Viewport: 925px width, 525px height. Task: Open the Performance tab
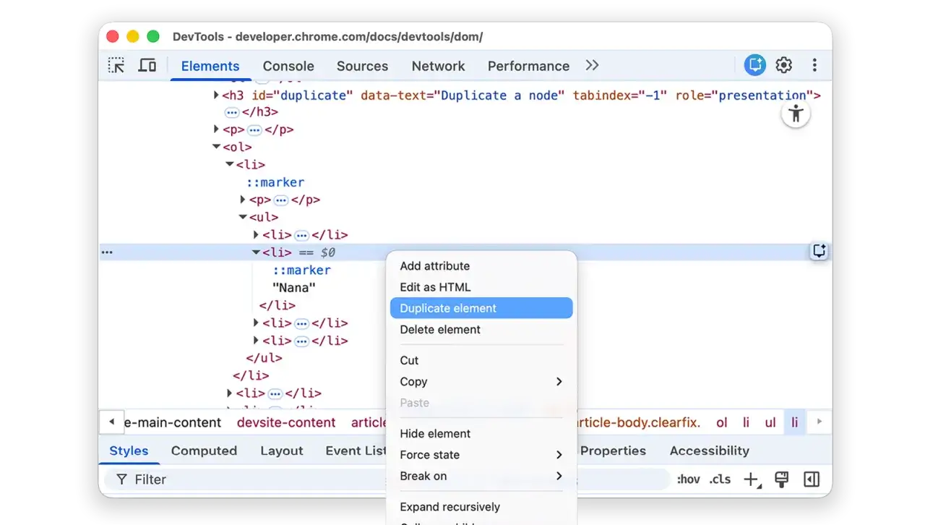[528, 66]
